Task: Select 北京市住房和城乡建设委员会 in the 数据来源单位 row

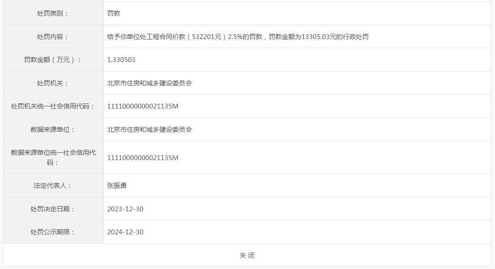Action: (150, 129)
